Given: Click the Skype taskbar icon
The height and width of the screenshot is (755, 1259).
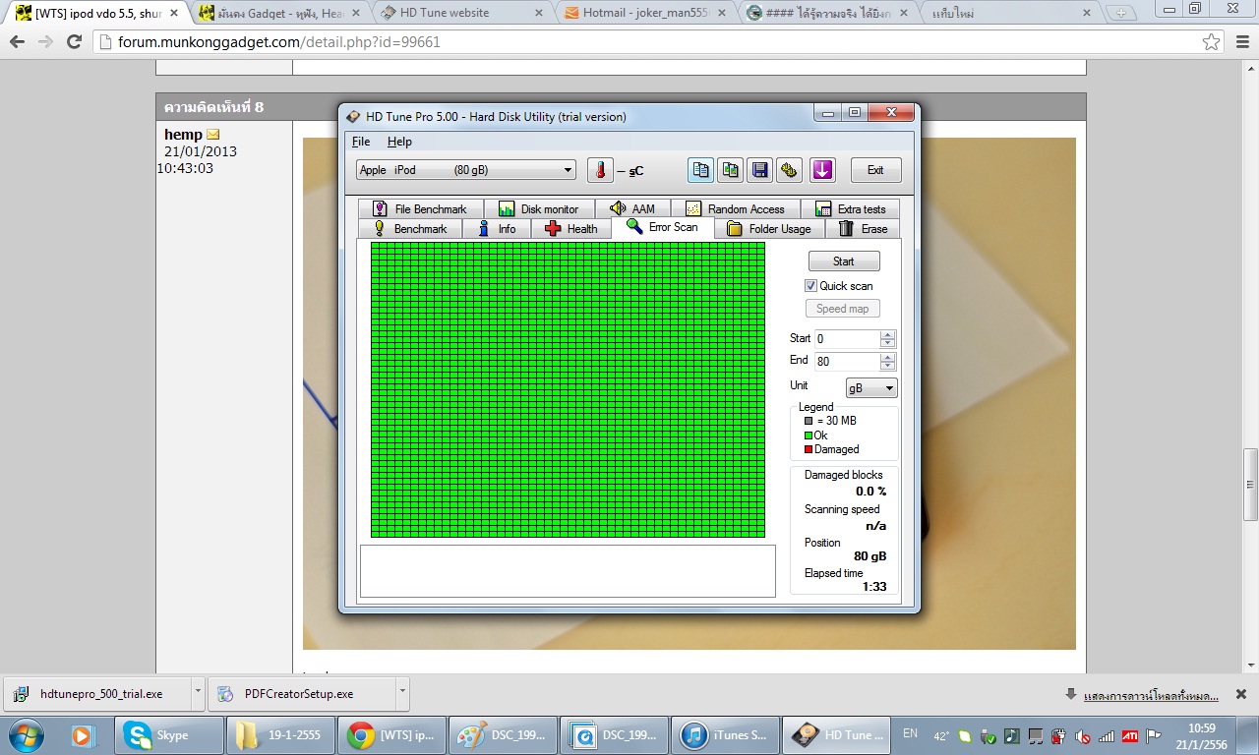Looking at the screenshot, I should point(169,735).
